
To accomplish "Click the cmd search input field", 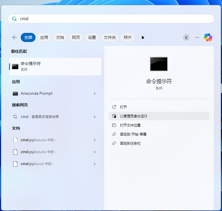I will pyautogui.click(x=111, y=19).
